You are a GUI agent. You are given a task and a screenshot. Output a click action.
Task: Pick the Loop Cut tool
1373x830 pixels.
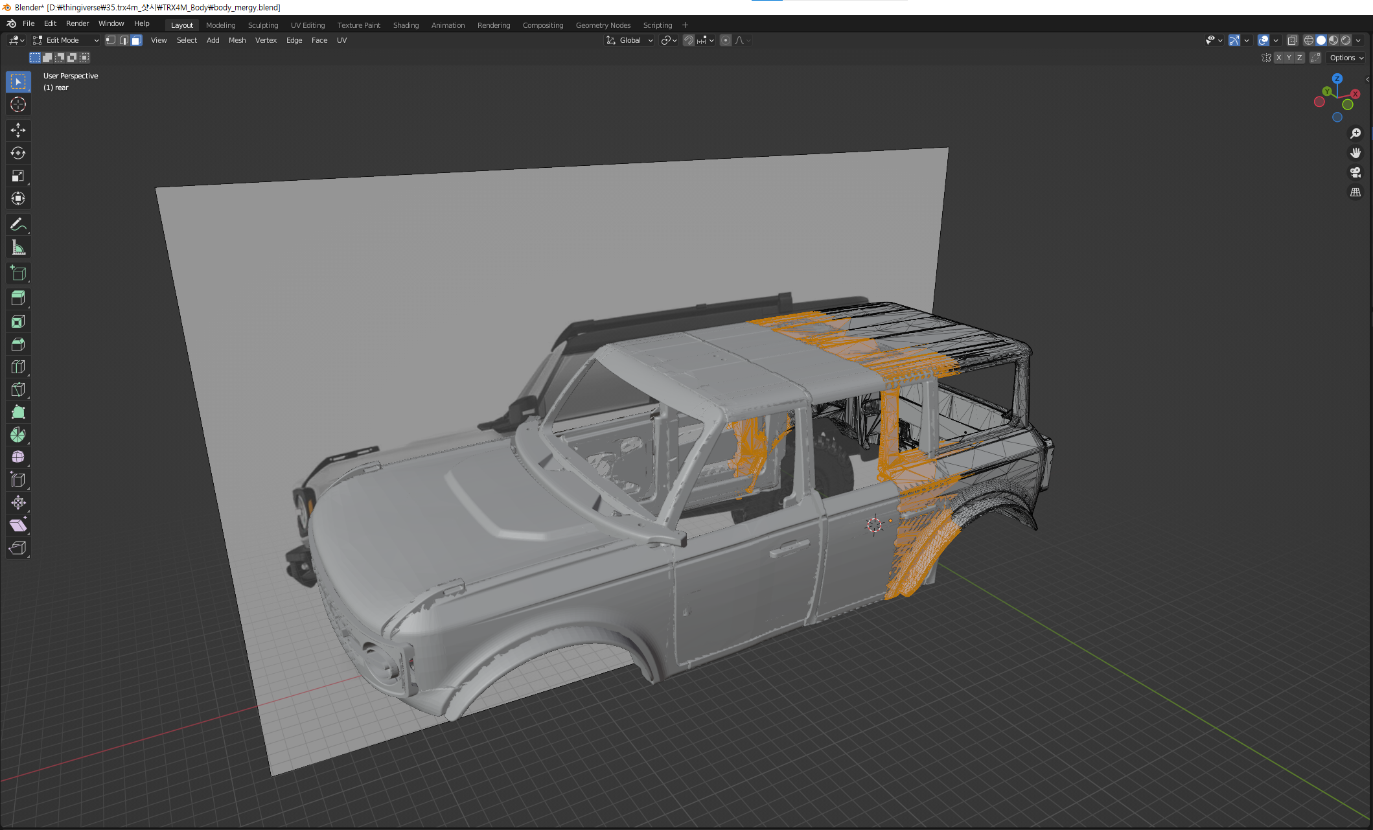[x=18, y=367]
